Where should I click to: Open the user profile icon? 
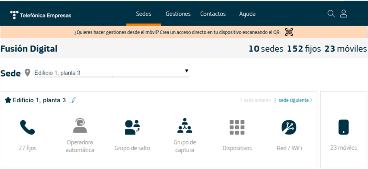[x=344, y=14]
